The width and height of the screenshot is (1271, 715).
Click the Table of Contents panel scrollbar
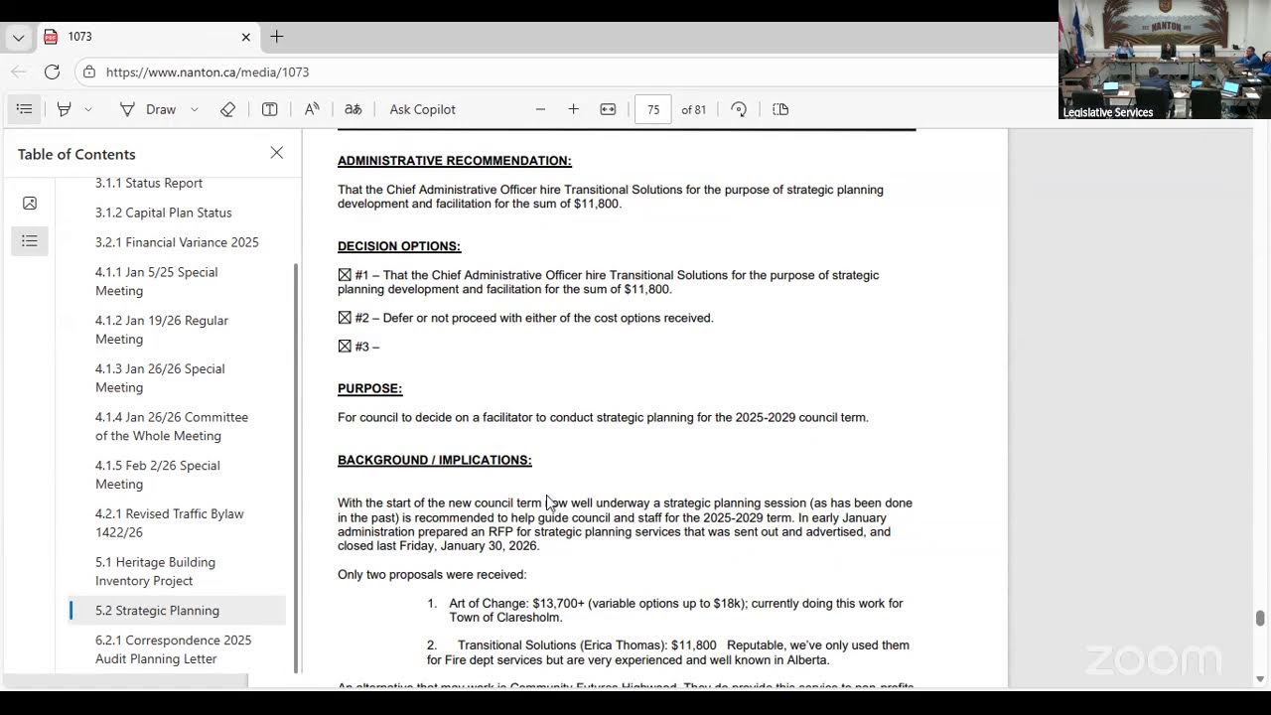pos(295,467)
